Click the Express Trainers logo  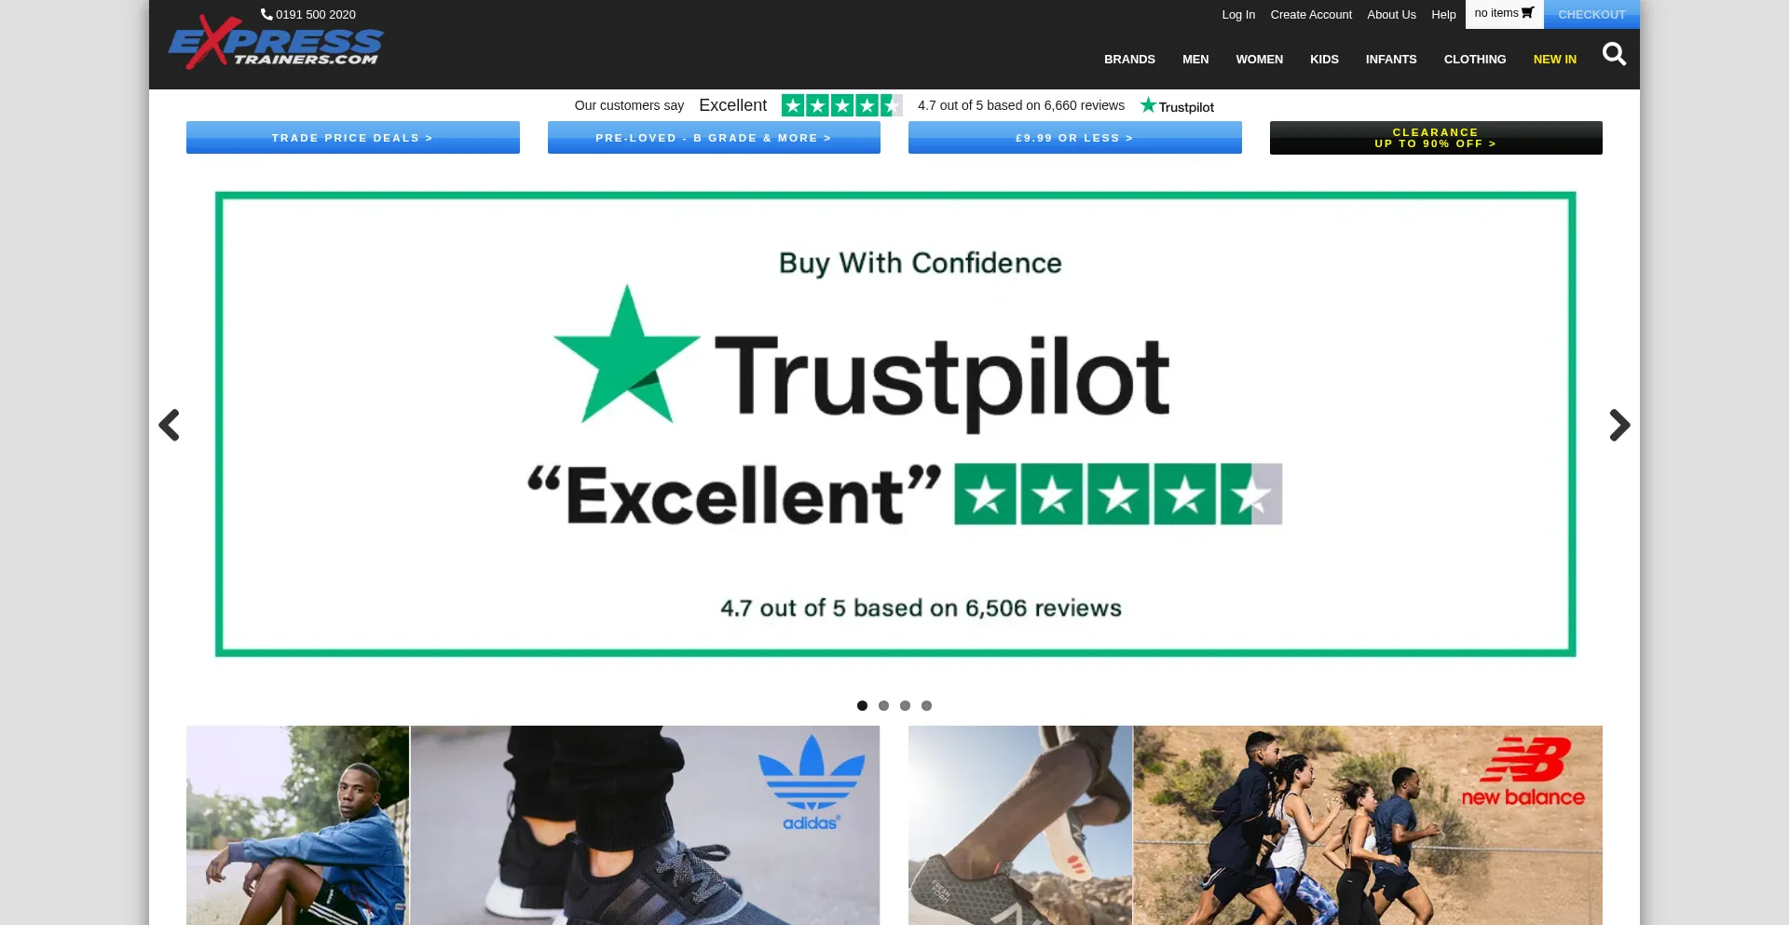(276, 42)
